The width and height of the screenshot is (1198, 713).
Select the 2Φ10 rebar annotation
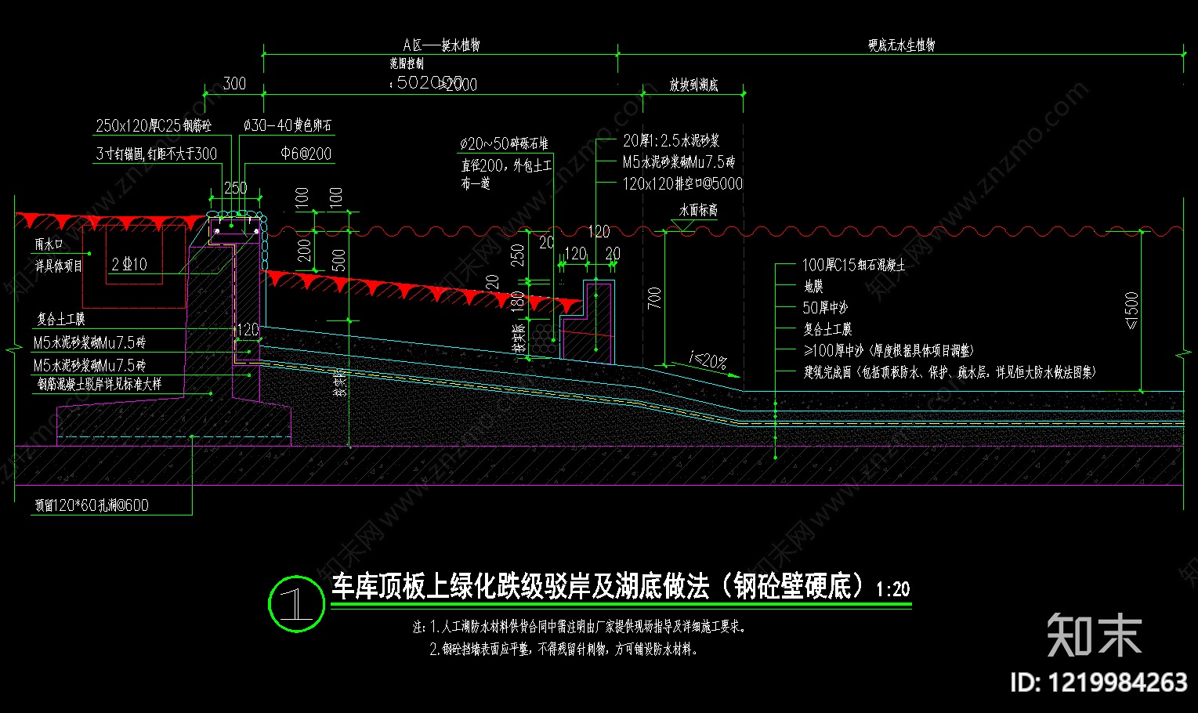point(129,265)
